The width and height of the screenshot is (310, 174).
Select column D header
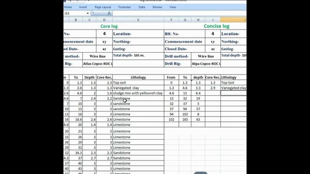(x=105, y=20)
